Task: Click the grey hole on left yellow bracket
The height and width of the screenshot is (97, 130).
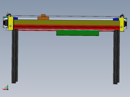Action: [10, 26]
